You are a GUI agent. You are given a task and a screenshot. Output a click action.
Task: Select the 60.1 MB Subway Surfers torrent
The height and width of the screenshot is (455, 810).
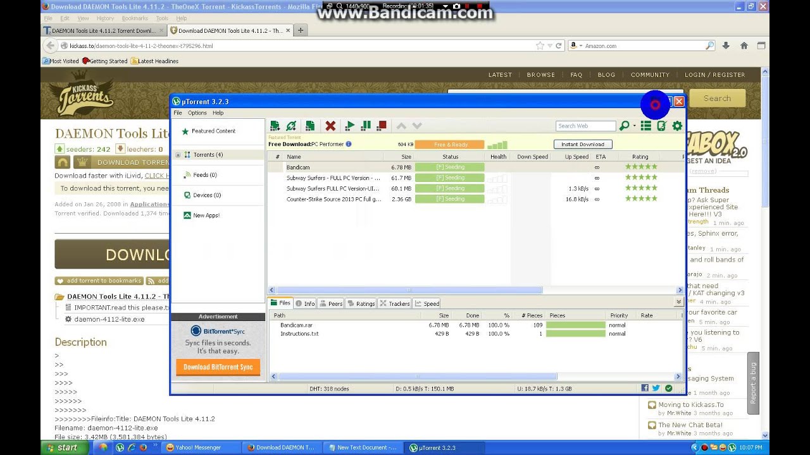[x=475, y=188]
